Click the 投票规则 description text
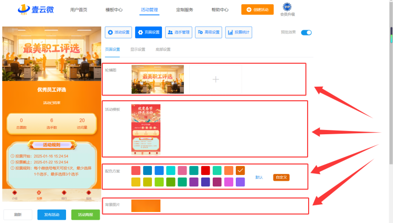Viewport: 393px width, 223px height. click(51, 171)
